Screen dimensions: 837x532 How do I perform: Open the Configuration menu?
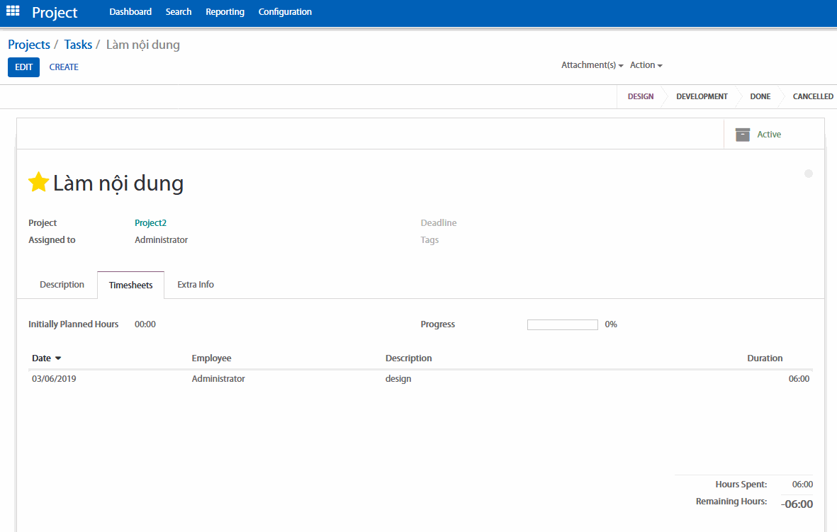pyautogui.click(x=285, y=12)
